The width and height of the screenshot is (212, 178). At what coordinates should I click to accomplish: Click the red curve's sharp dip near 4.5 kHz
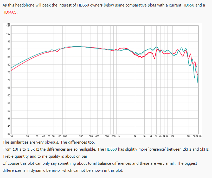[x=155, y=58]
